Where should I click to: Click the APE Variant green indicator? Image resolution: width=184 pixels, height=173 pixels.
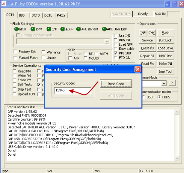point(78,29)
